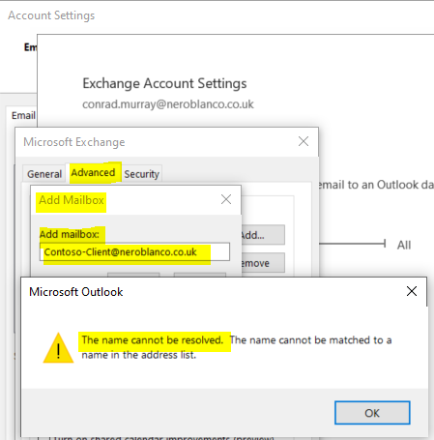Close the Microsoft Exchange dialog
This screenshot has height=440, width=434.
tap(304, 141)
